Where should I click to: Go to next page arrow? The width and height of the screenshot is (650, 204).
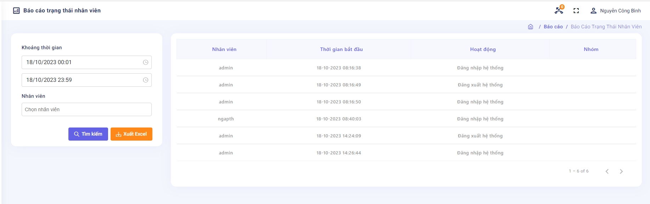tap(621, 171)
